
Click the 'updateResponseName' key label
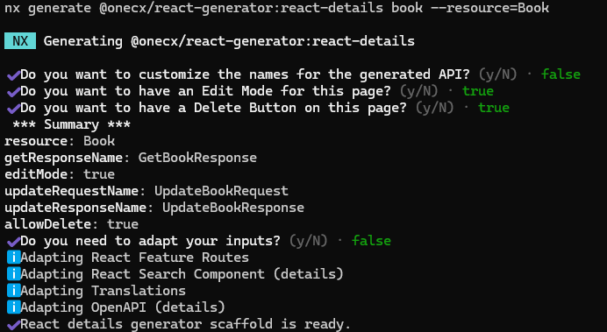tap(75, 208)
